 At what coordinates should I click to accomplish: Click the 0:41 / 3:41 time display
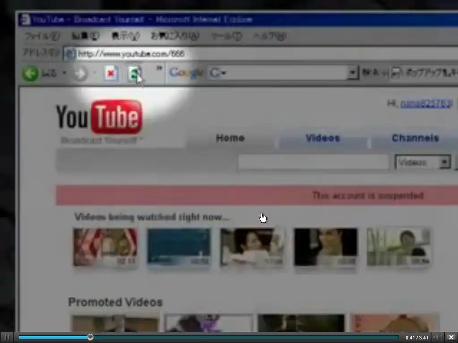coord(417,338)
